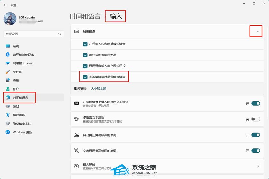
Task: Click the Windows 更新 sync icon
Action: pyautogui.click(x=8, y=132)
